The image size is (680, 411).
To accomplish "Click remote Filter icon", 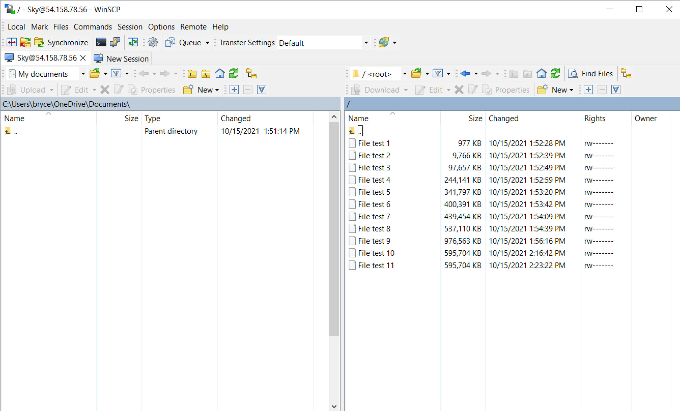I will 438,74.
